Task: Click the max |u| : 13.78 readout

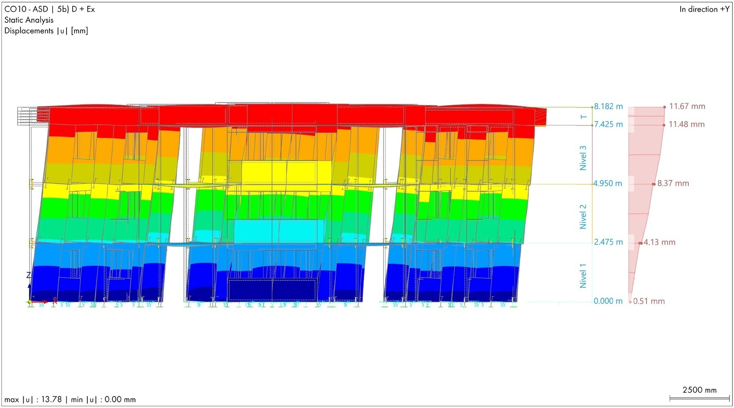Action: point(33,399)
